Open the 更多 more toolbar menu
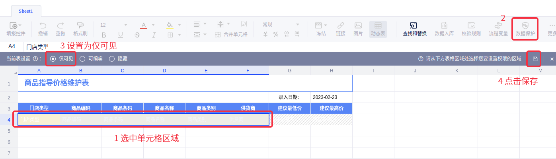This screenshot has height=159, width=556. tap(552, 29)
